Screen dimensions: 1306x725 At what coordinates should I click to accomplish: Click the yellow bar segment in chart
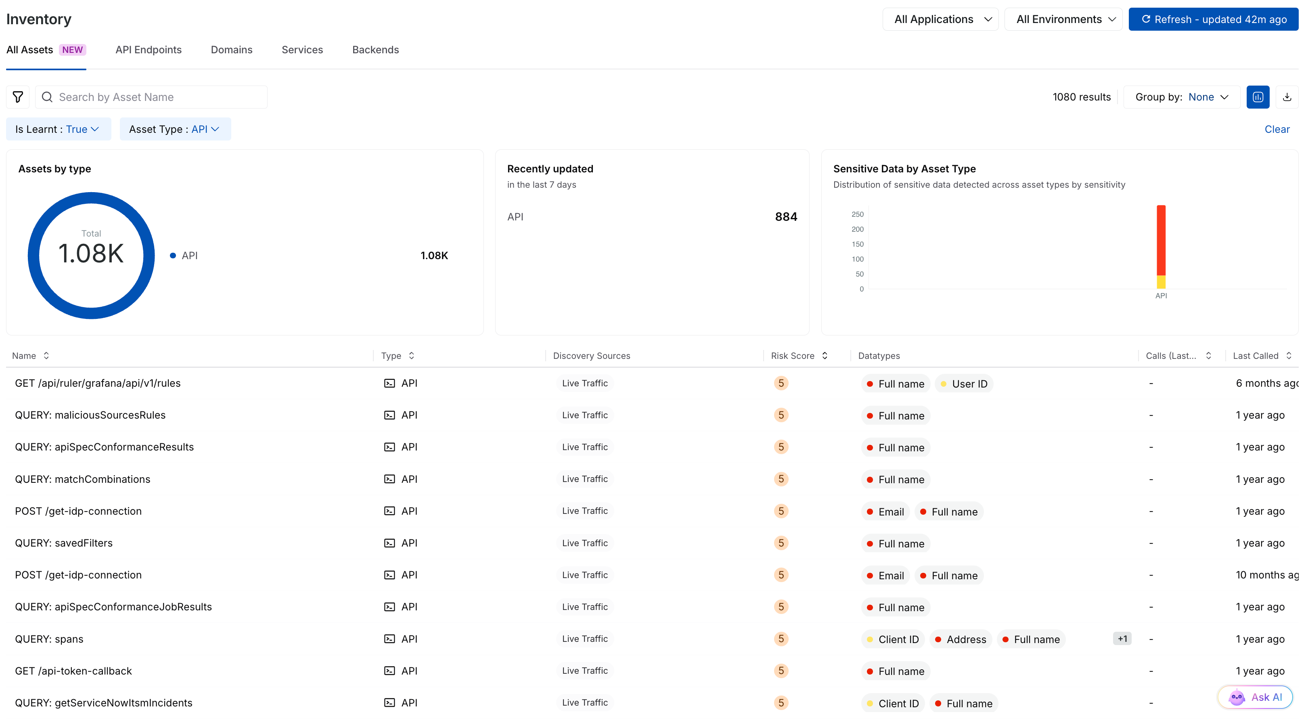tap(1161, 282)
